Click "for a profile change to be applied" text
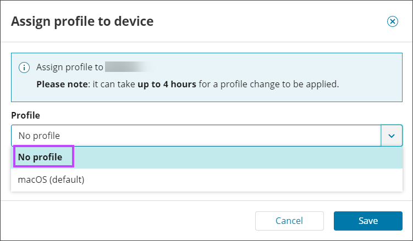413x241 pixels. click(x=269, y=85)
